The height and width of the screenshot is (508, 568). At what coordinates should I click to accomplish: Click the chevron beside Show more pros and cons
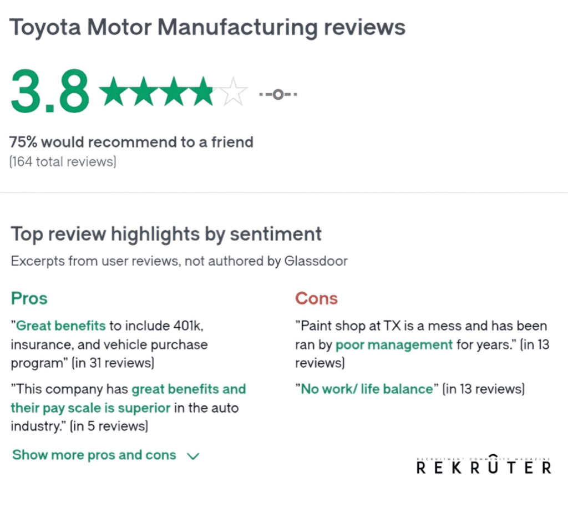point(193,456)
